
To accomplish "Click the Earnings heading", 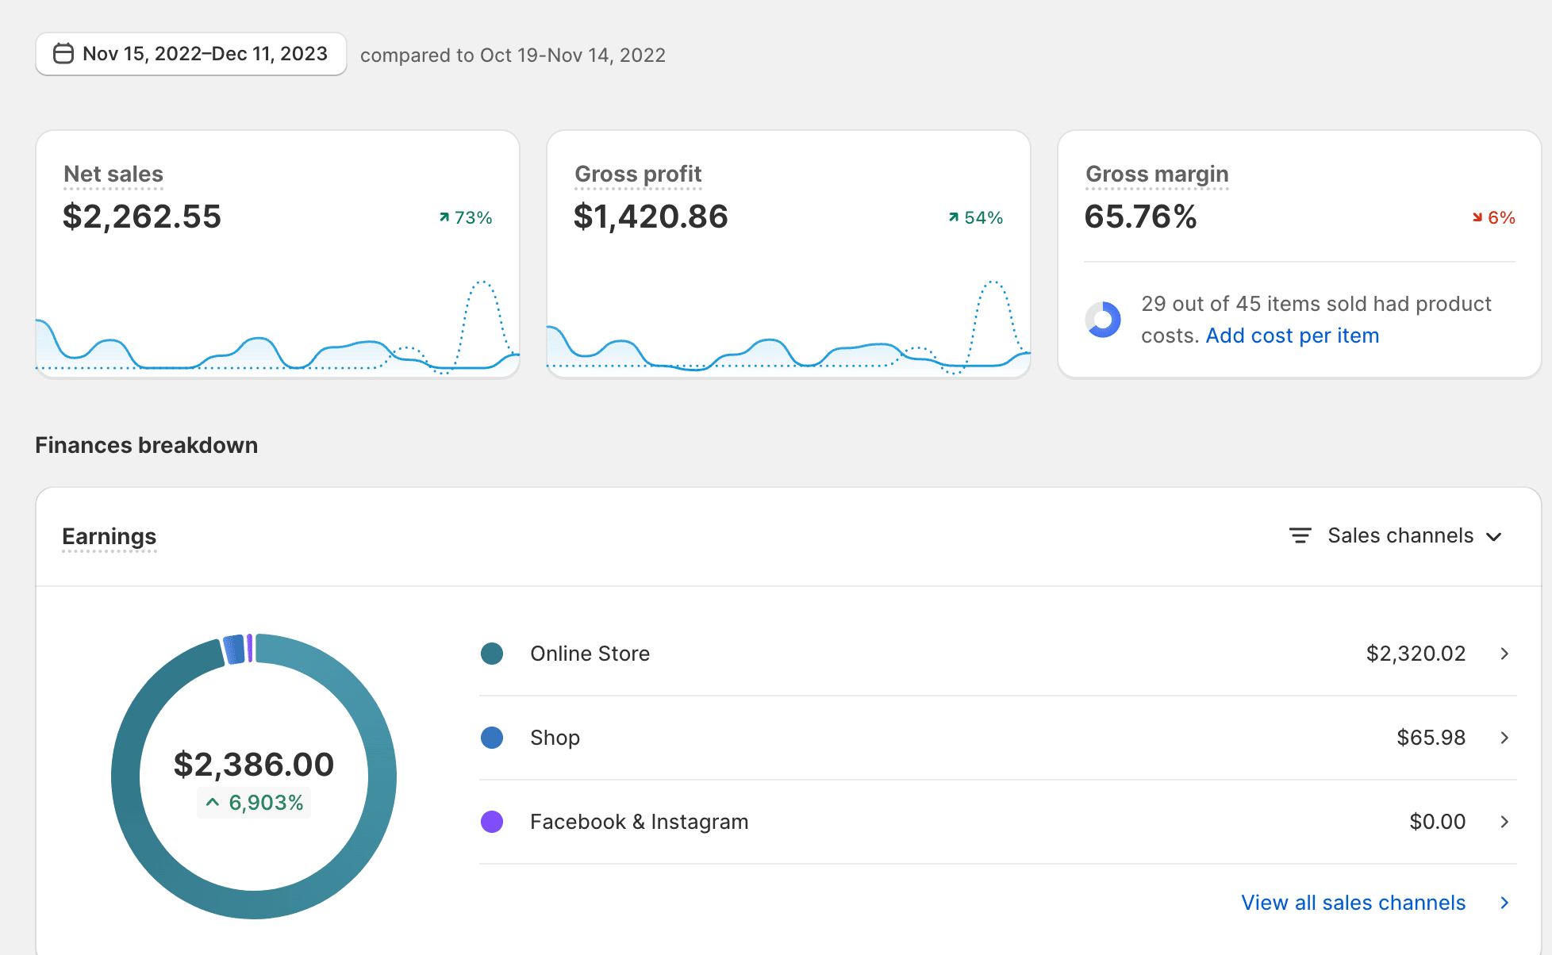I will tap(109, 536).
